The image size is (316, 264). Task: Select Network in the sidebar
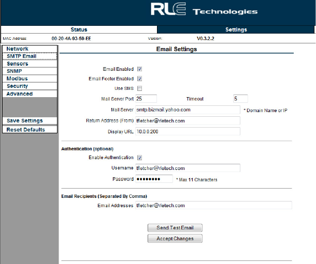18,49
